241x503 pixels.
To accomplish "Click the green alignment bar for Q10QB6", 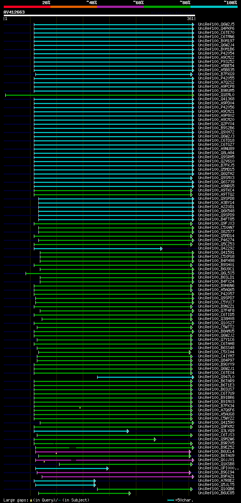I will point(146,489).
